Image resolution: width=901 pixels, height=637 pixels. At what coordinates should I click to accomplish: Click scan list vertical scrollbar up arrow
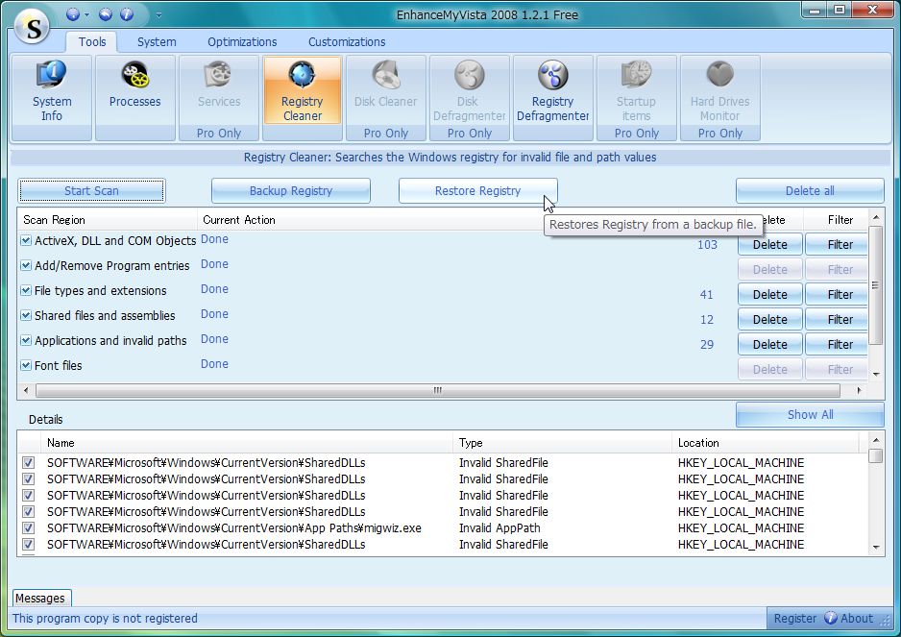pos(876,217)
